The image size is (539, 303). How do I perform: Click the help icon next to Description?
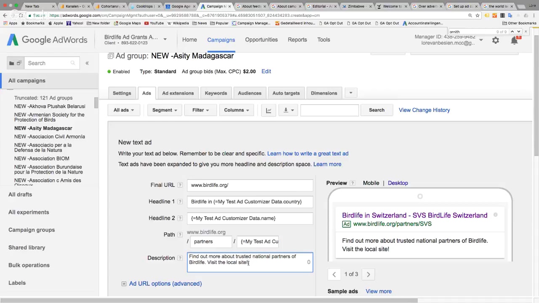180,258
